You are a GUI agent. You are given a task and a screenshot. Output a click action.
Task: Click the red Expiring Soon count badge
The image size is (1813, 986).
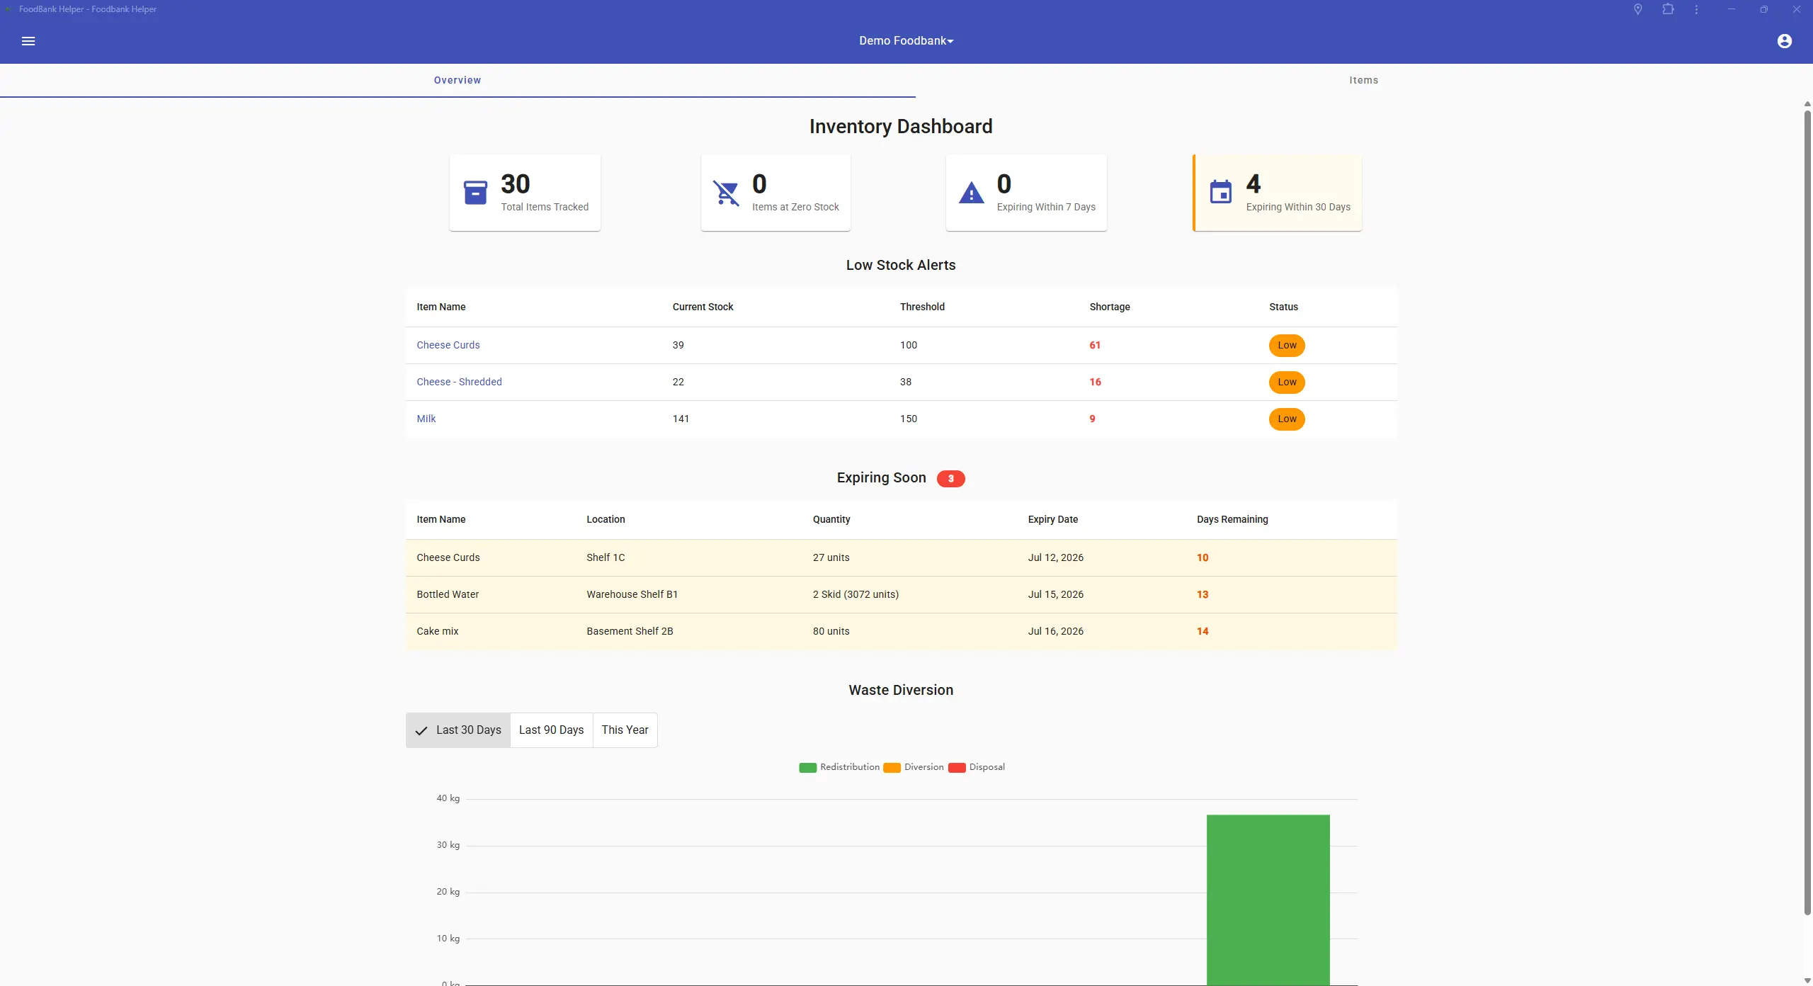point(950,479)
